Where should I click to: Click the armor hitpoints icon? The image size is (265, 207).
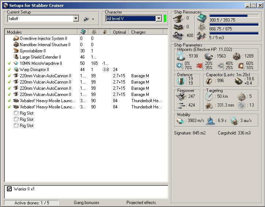pyautogui.click(x=209, y=56)
